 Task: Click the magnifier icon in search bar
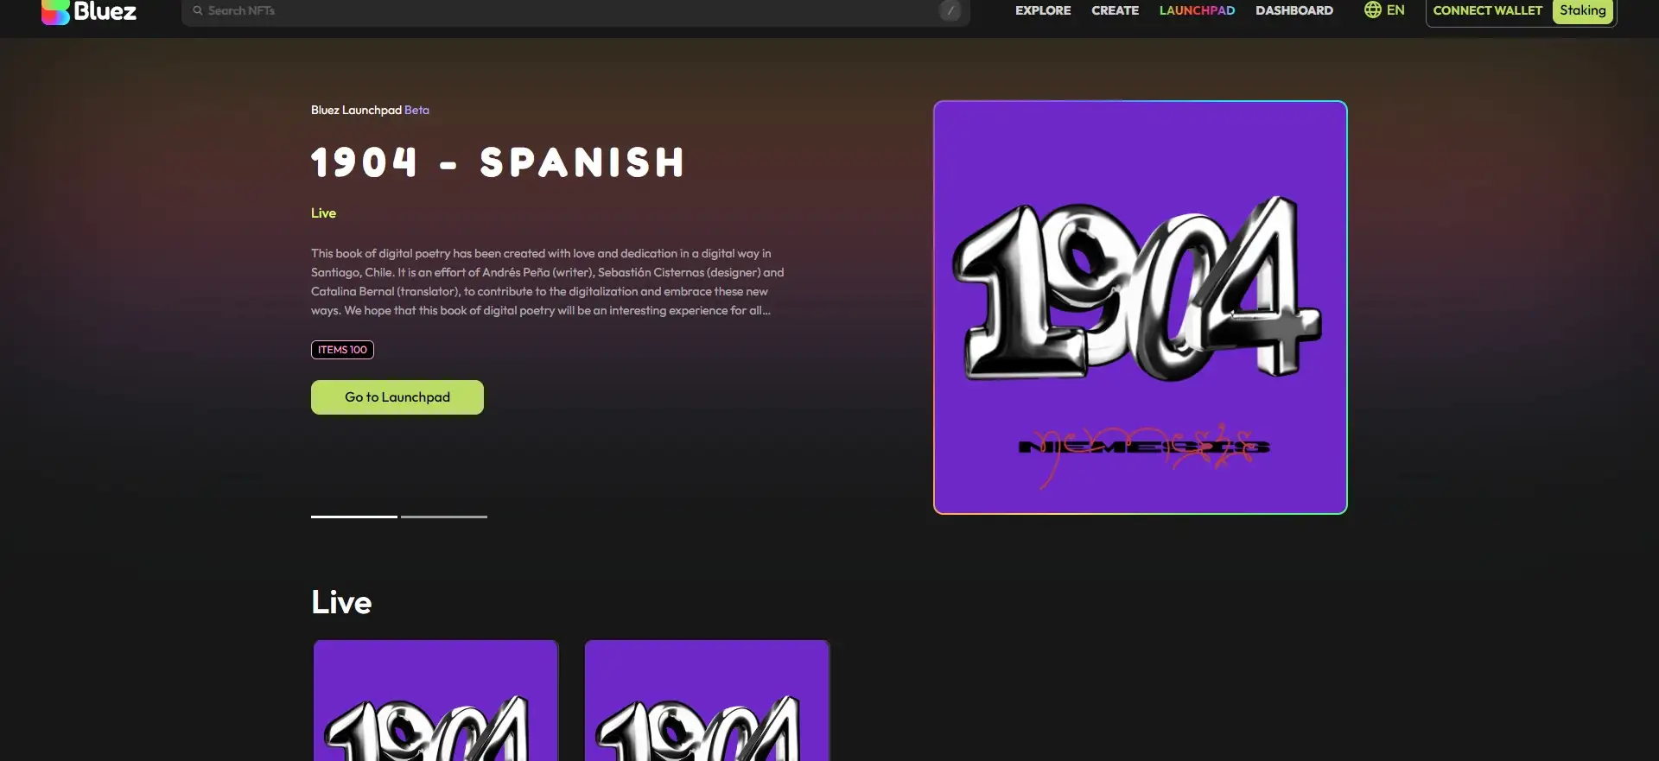(198, 10)
